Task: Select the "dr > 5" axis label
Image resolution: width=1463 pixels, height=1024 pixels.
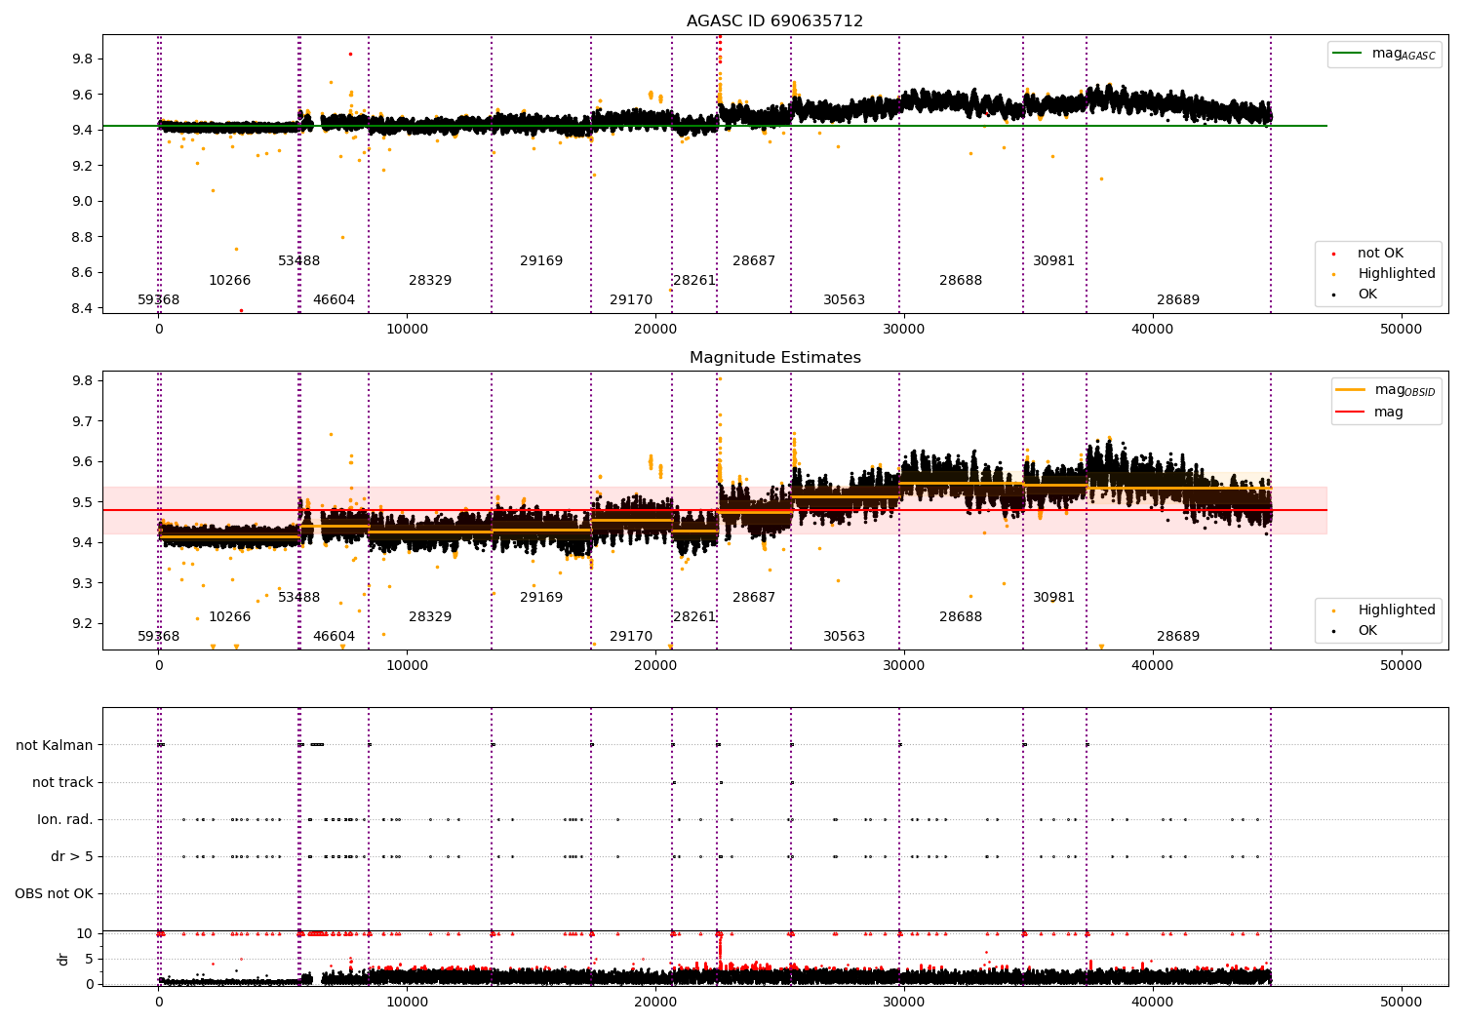Action: pyautogui.click(x=72, y=856)
